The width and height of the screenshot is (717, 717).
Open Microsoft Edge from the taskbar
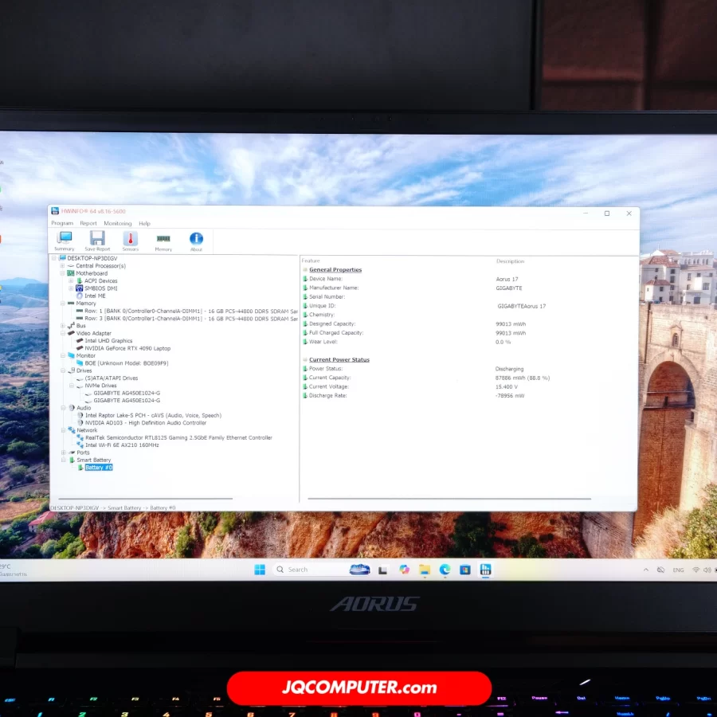tap(445, 570)
